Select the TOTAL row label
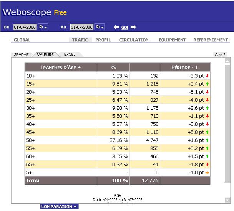Image resolution: width=234 pixels, height=211 pixels. [33, 181]
